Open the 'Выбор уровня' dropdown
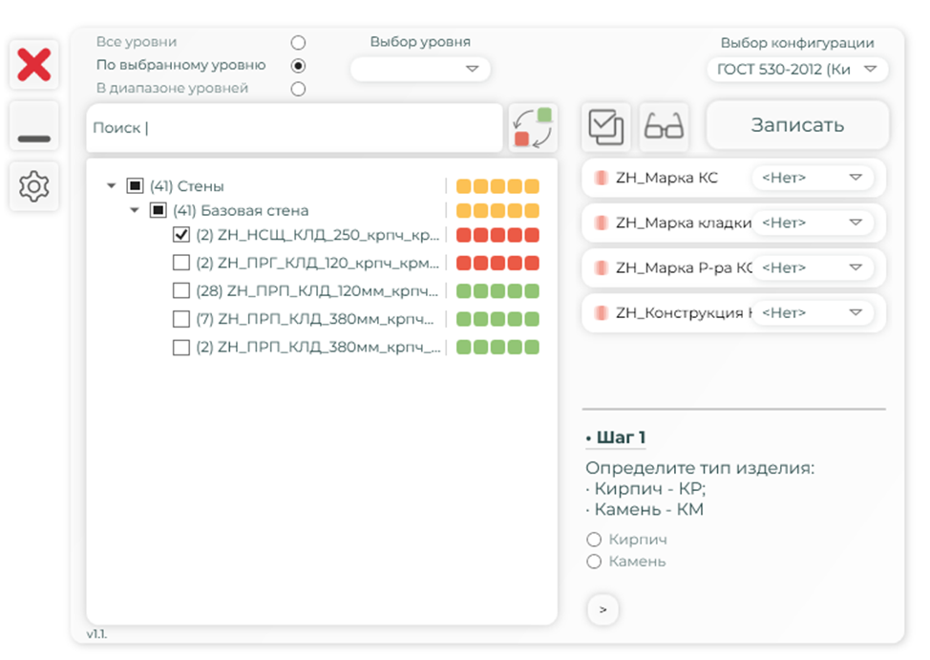Screen dimensions: 930x660 (x=420, y=69)
